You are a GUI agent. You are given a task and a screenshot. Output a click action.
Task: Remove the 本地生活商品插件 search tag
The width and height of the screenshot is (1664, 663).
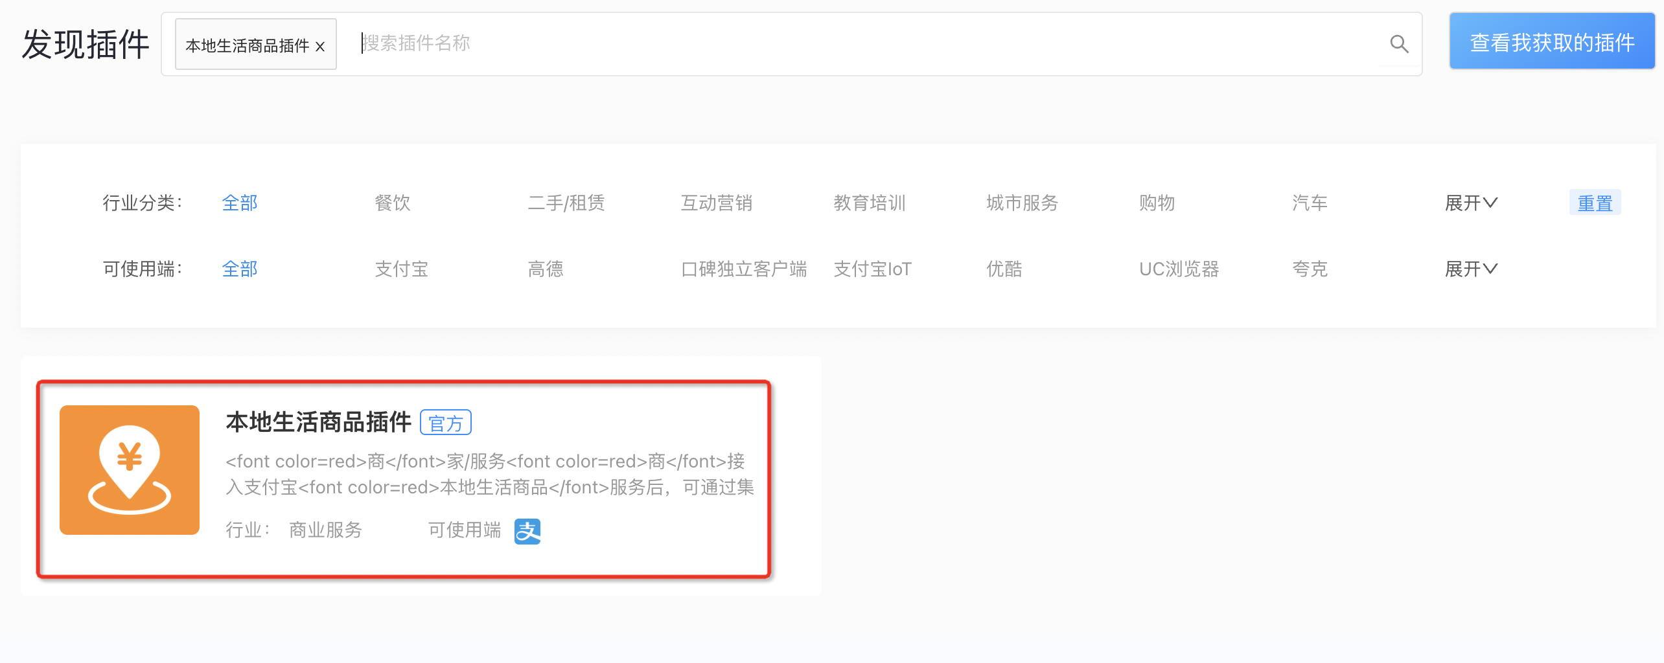click(320, 47)
